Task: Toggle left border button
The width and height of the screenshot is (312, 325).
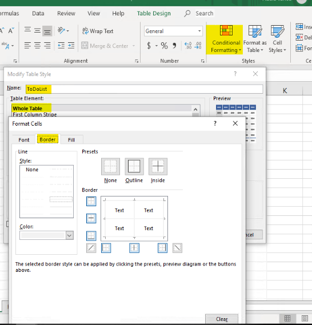Action: pos(106,248)
